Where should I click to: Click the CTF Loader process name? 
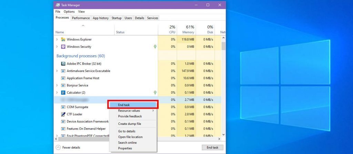(x=74, y=114)
